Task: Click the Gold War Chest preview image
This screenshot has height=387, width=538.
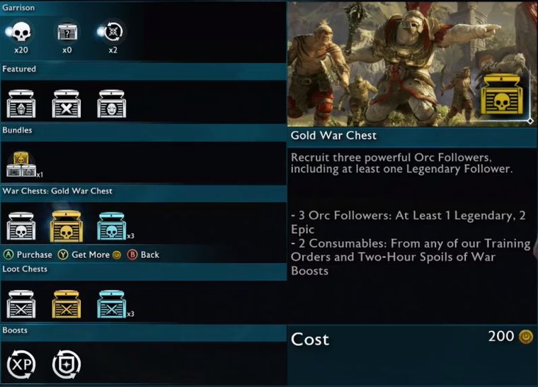Action: pyautogui.click(x=412, y=64)
